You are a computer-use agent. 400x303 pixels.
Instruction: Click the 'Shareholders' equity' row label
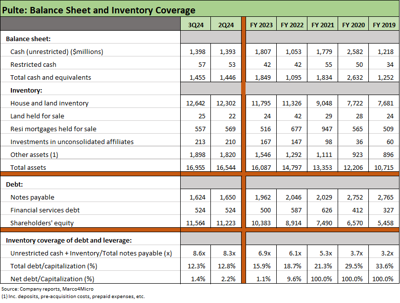pos(42,223)
